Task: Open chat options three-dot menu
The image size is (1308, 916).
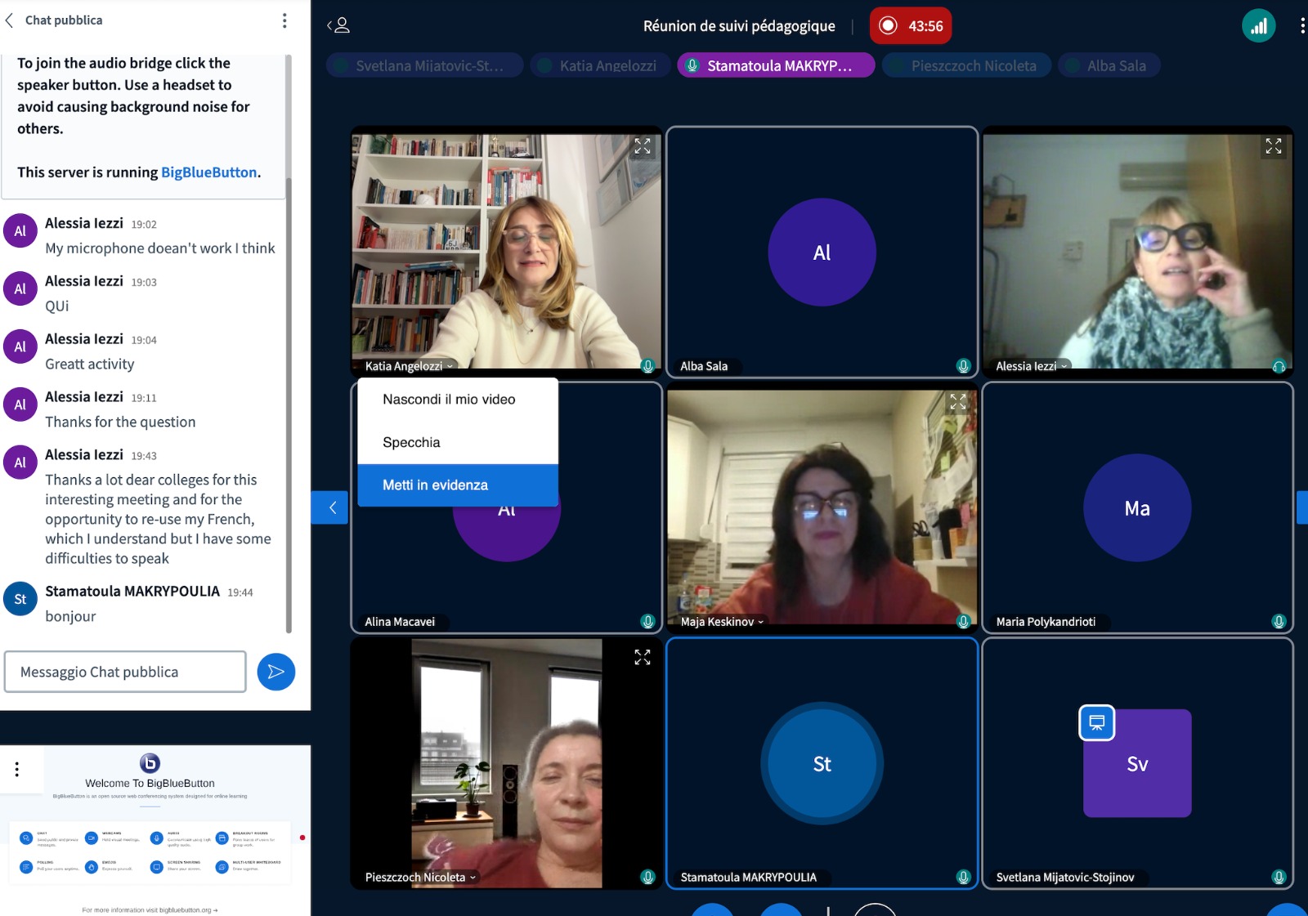Action: point(284,20)
